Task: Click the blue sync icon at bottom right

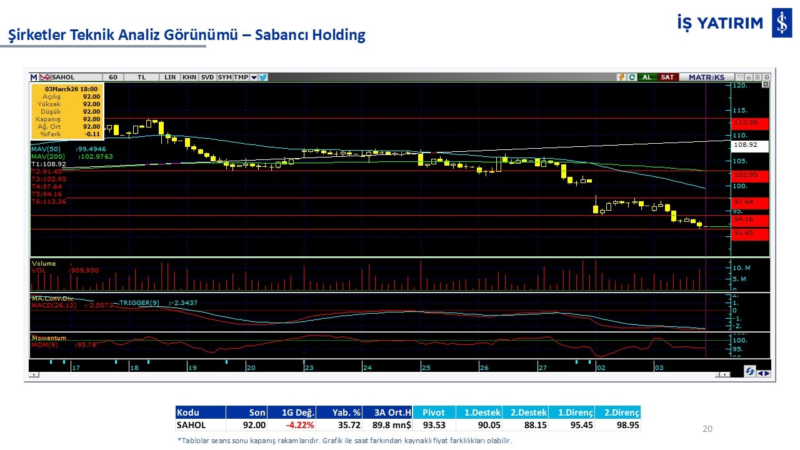Action: tap(749, 371)
